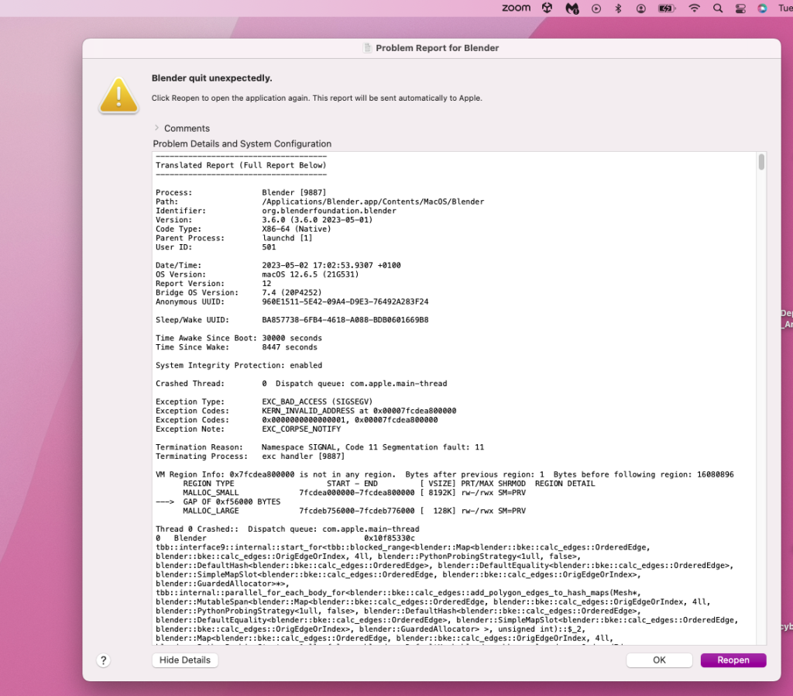Open Control Center from the menu bar
The width and height of the screenshot is (793, 696).
pos(740,9)
